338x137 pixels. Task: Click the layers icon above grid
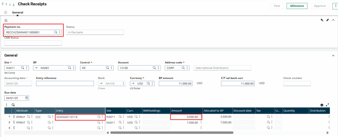pos(322,105)
